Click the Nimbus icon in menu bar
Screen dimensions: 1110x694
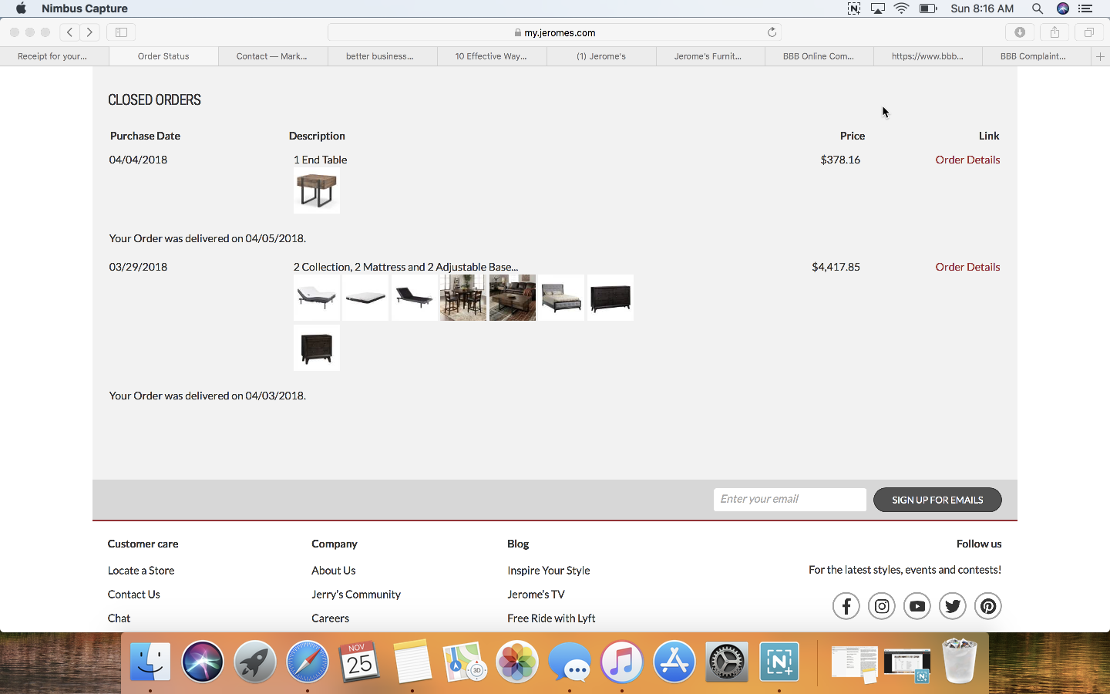(x=854, y=8)
